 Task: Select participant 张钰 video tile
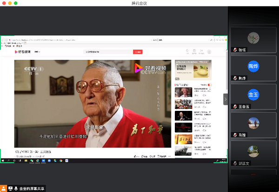point(253,40)
